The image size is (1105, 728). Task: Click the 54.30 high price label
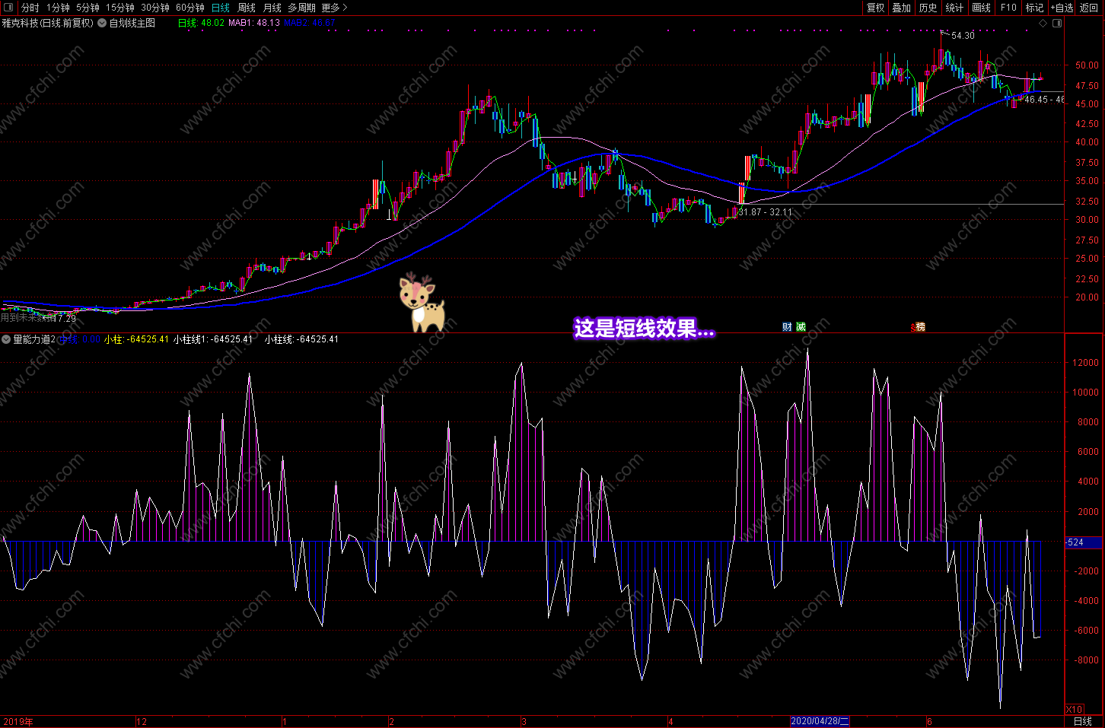pos(963,36)
